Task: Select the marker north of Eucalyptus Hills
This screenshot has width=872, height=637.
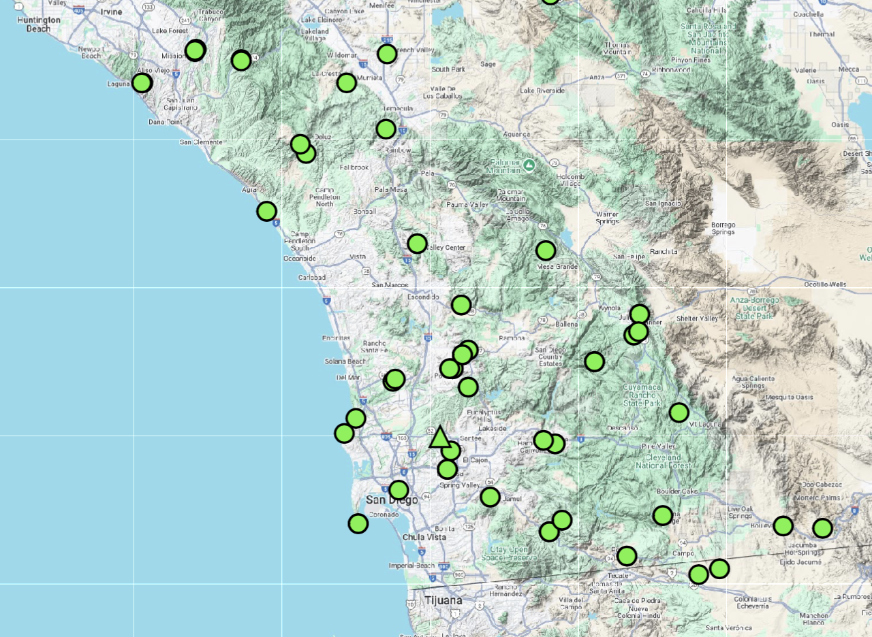Action: [x=468, y=387]
